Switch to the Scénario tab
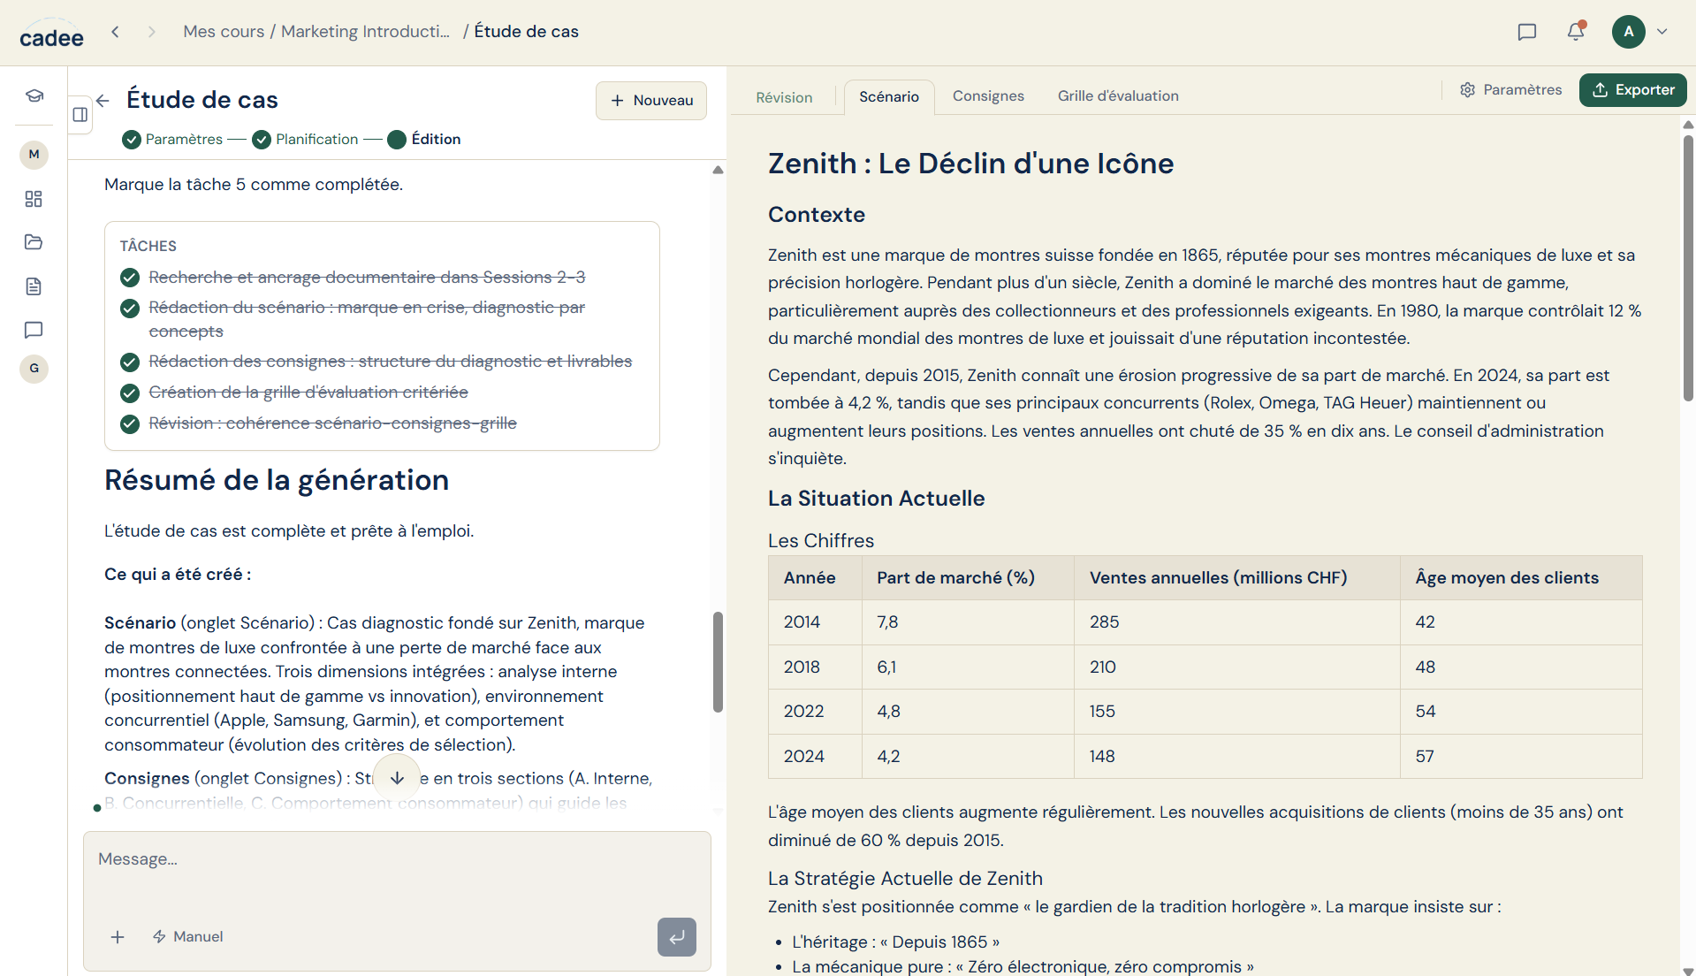Image resolution: width=1696 pixels, height=976 pixels. pyautogui.click(x=889, y=97)
